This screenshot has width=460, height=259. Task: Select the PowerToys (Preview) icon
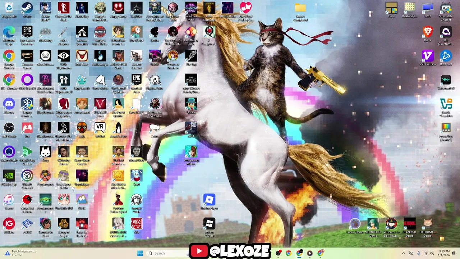click(446, 132)
